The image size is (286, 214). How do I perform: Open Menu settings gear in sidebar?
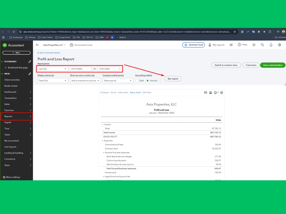pos(4,177)
